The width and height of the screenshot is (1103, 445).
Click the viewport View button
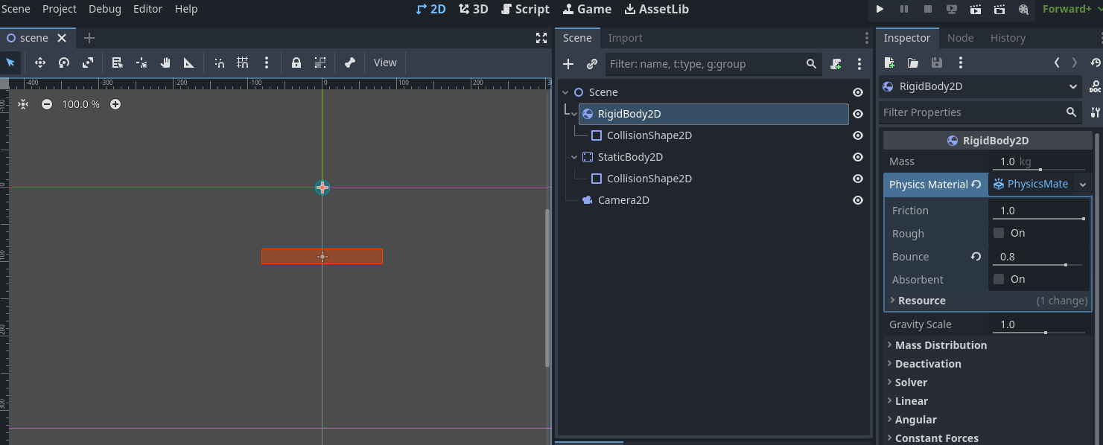coord(385,63)
